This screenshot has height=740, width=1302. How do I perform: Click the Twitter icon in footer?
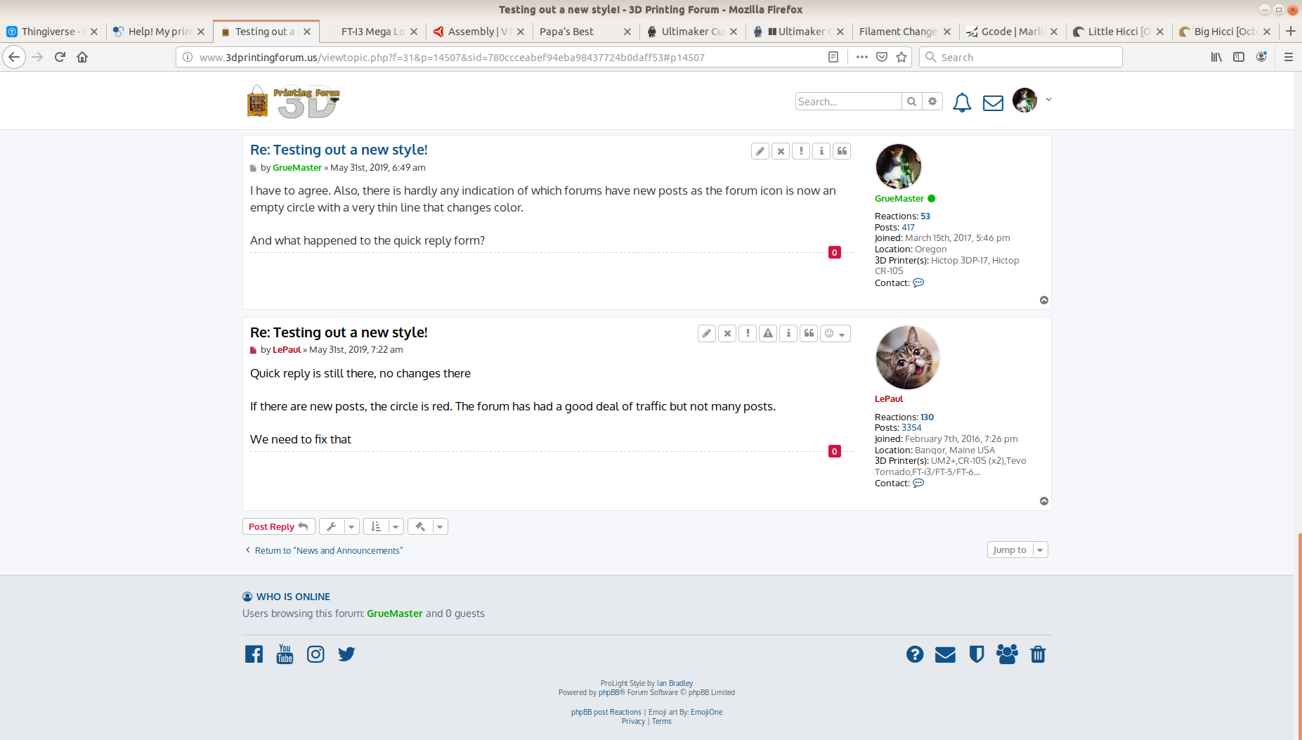[346, 654]
